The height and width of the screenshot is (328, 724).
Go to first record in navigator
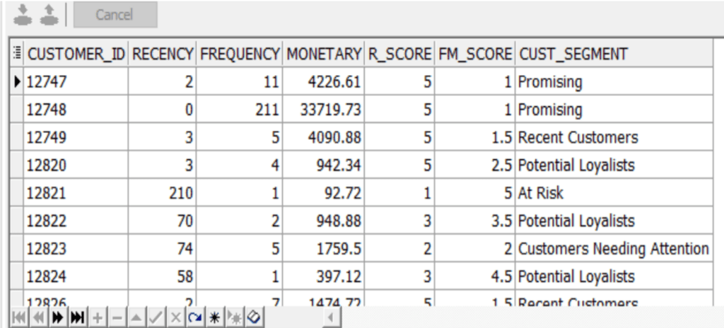[19, 317]
